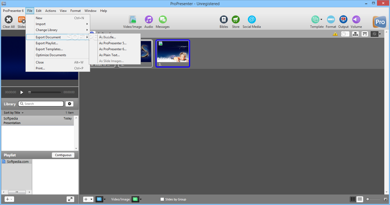Expand the Import submenu
Screen dimensions: 390x205
pyautogui.click(x=58, y=24)
